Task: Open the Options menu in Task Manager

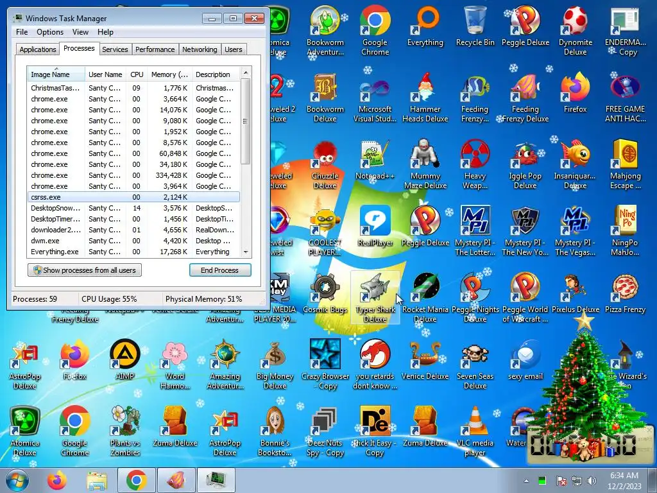Action: click(50, 32)
